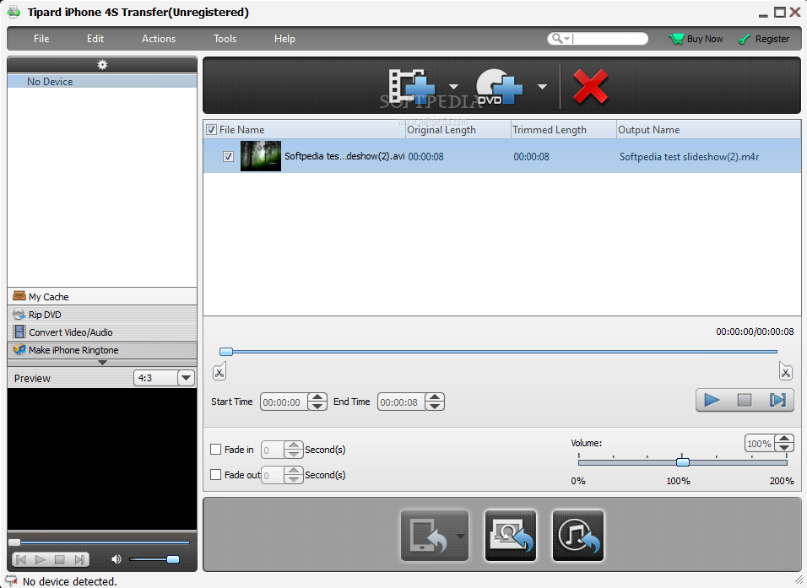
Task: Enable the Fade in checkbox
Action: (x=215, y=449)
